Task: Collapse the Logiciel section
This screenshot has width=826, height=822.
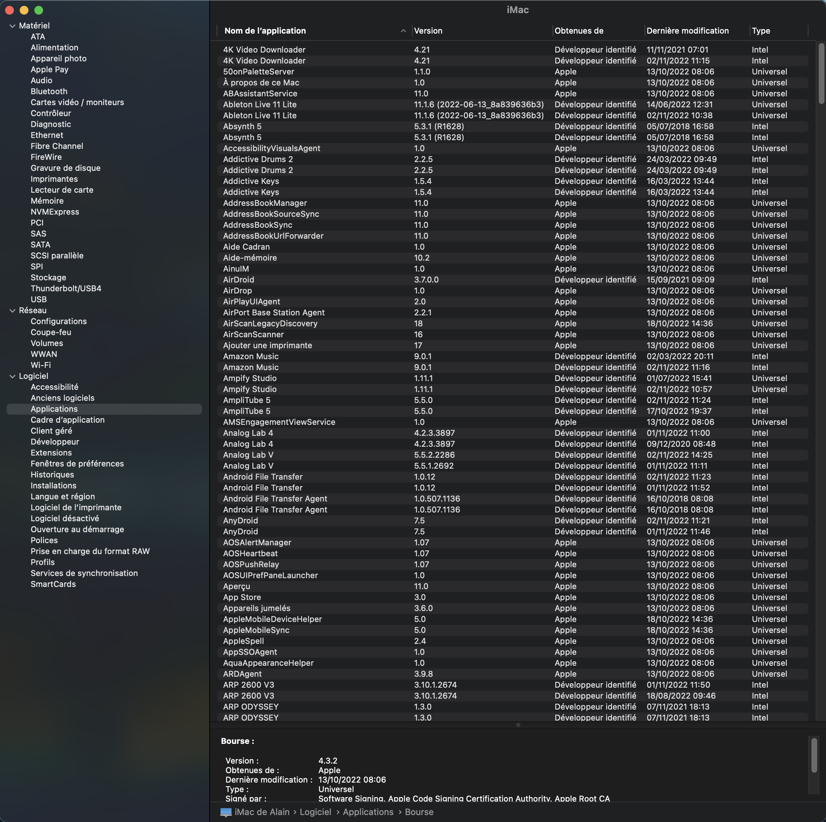Action: 12,377
